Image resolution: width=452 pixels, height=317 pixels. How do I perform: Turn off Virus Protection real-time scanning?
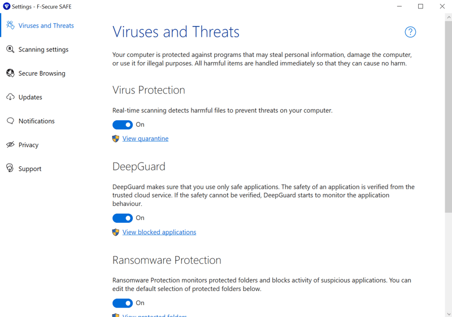point(123,125)
